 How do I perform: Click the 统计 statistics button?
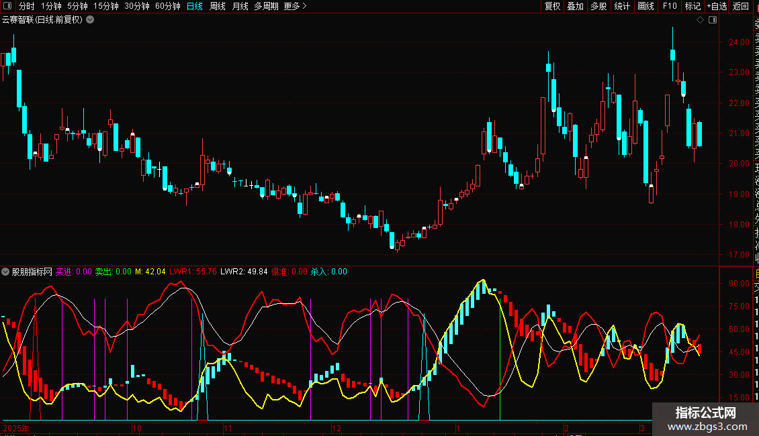pos(622,6)
